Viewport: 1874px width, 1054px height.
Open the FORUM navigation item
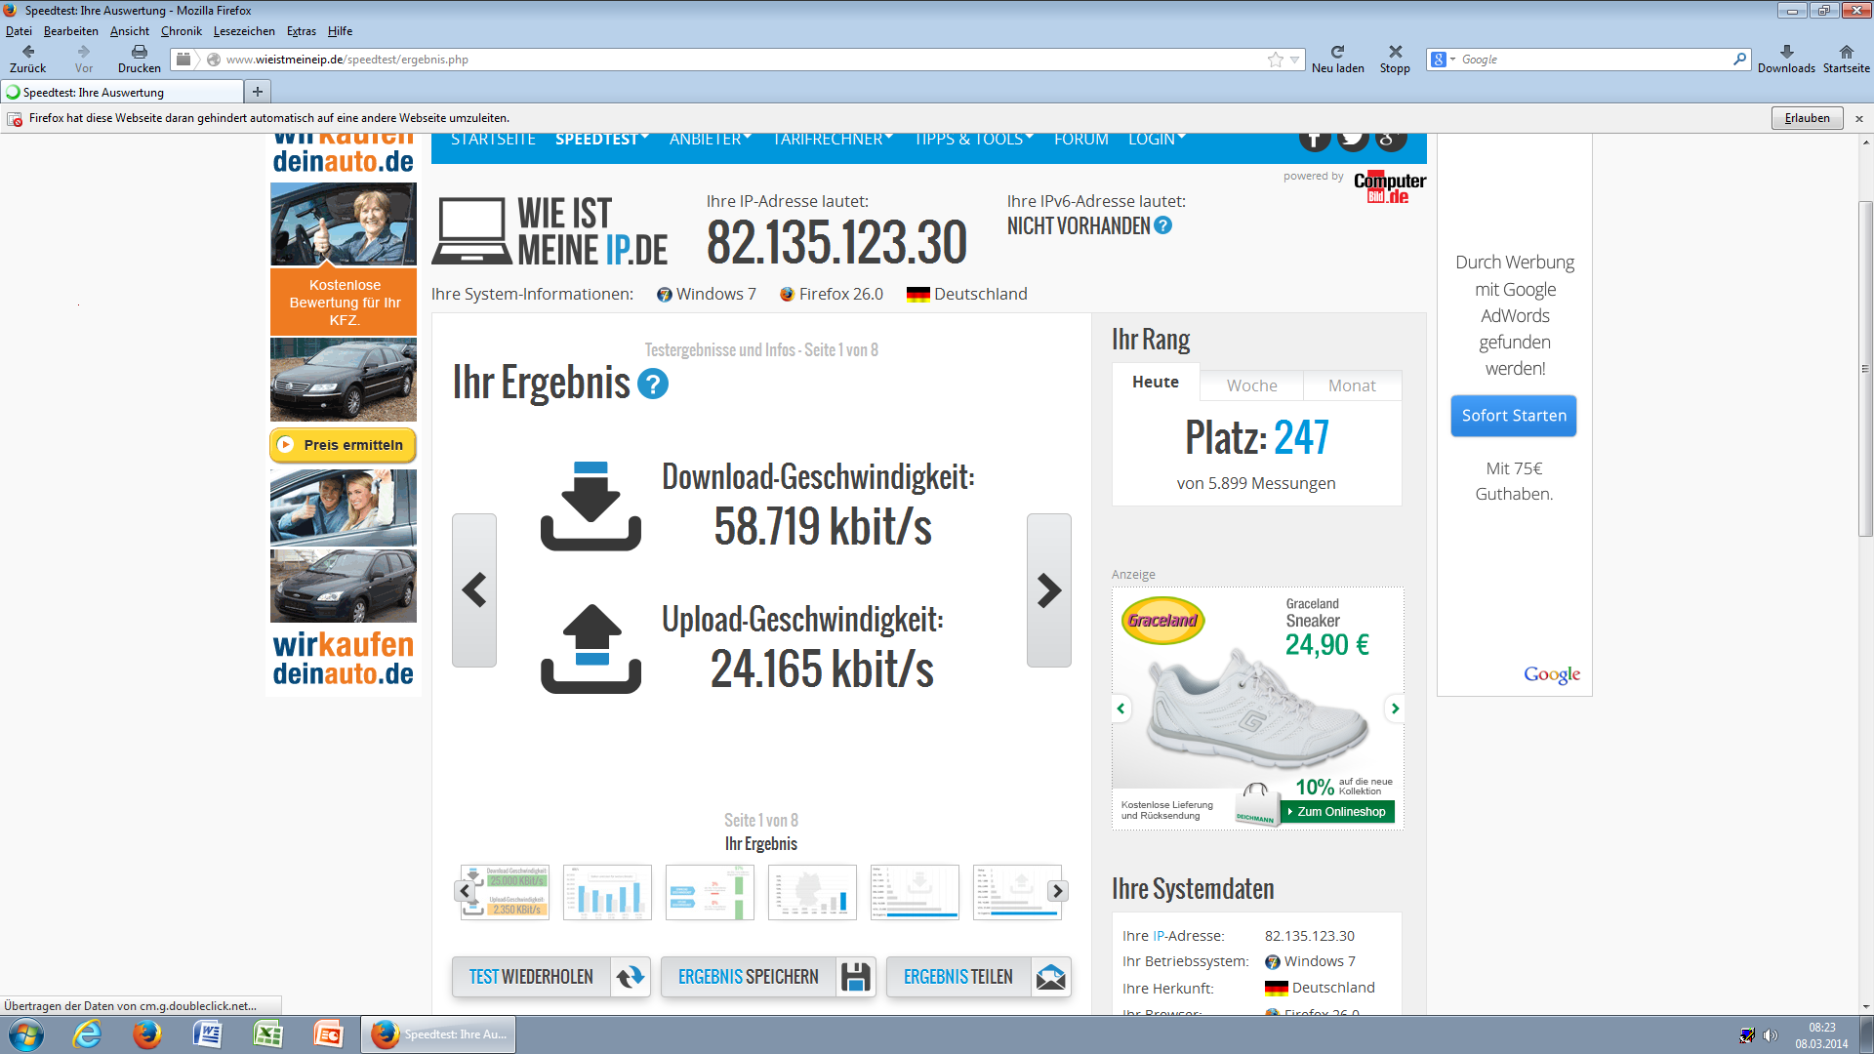[x=1081, y=140]
